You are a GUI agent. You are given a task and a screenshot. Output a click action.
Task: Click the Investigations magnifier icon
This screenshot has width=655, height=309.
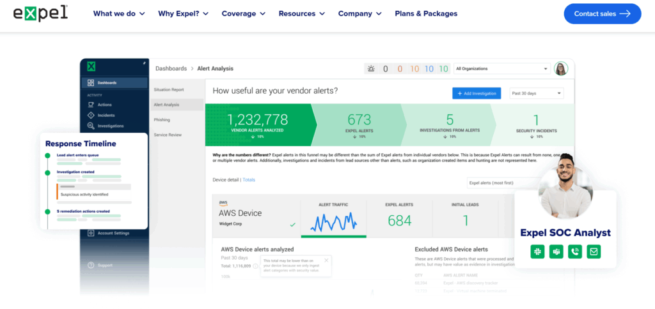[91, 126]
